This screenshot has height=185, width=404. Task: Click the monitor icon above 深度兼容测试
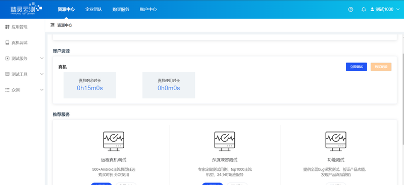click(x=225, y=141)
